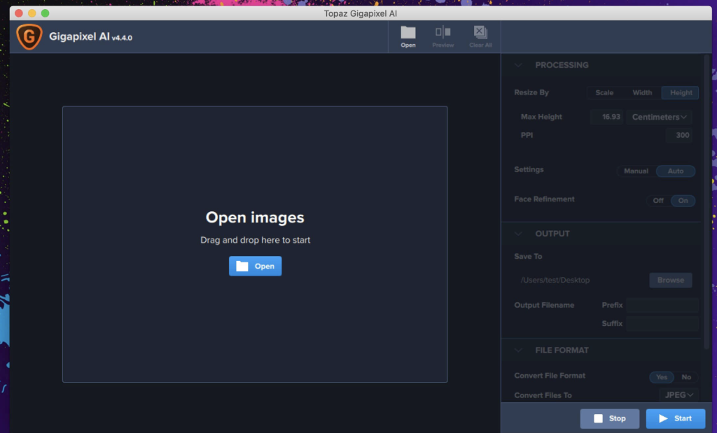This screenshot has height=433, width=717.
Task: Click the Suffix input field
Action: (x=662, y=323)
